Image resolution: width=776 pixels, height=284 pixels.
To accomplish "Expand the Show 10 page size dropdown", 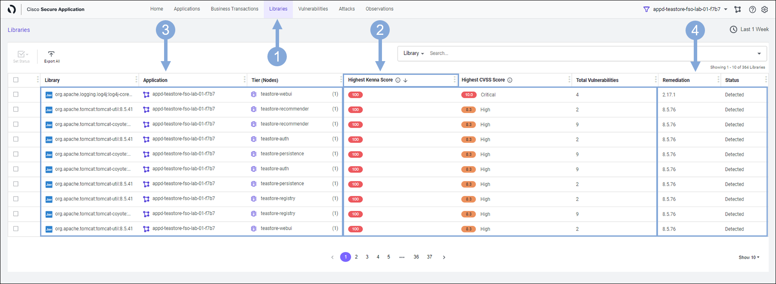I will [x=749, y=257].
